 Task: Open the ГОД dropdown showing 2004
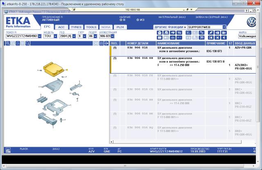(74, 36)
